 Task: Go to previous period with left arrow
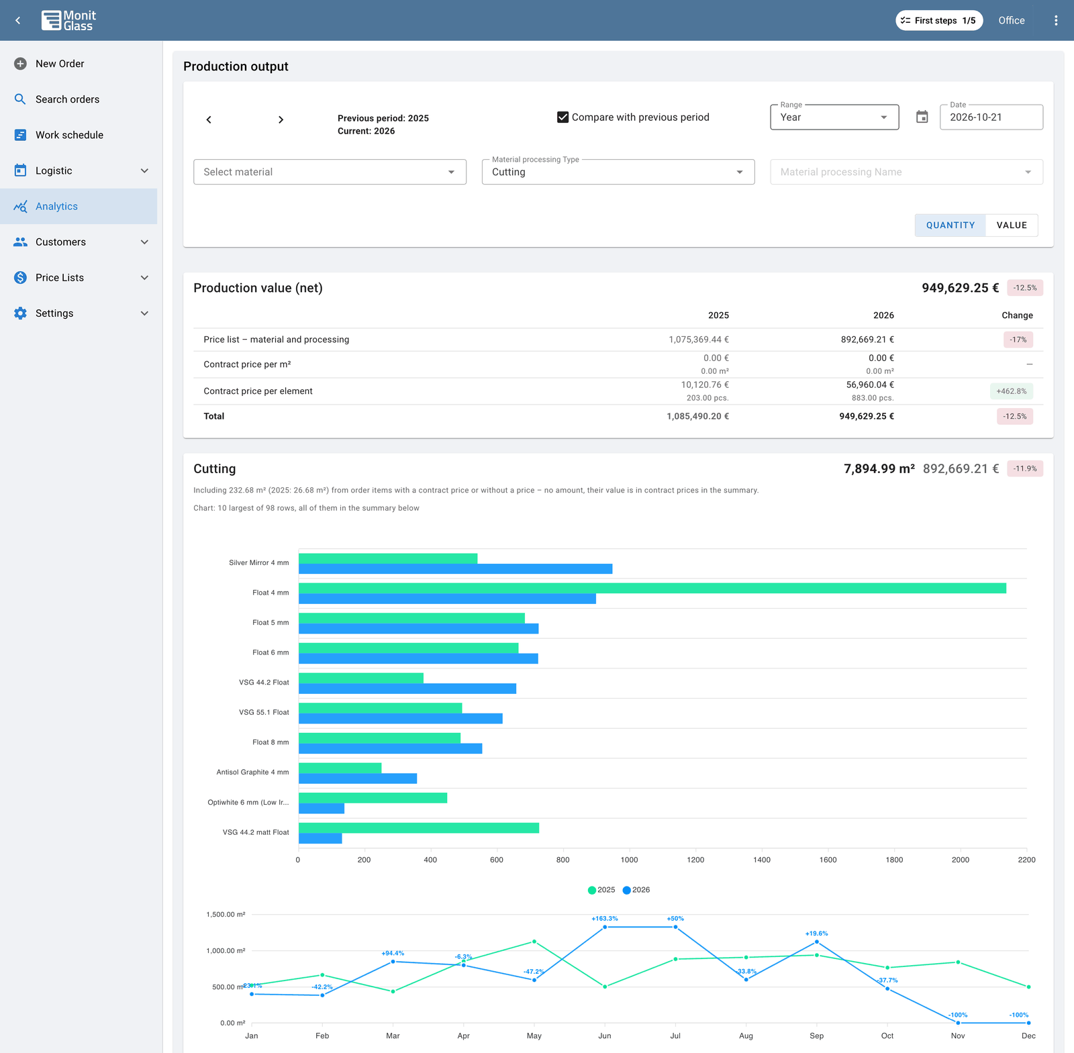[209, 119]
